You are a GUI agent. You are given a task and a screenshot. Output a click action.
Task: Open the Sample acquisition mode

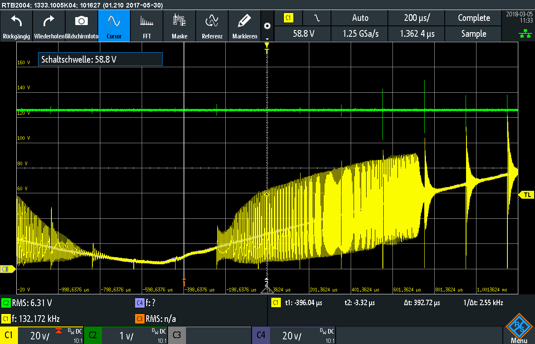pyautogui.click(x=474, y=34)
